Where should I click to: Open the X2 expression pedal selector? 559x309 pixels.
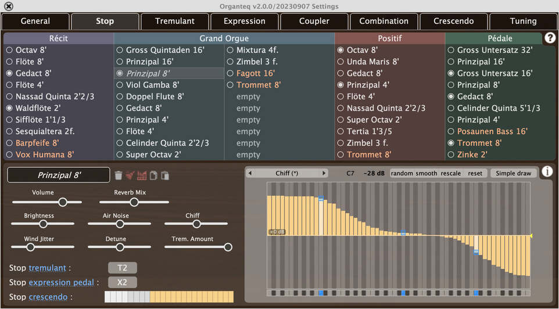click(x=122, y=282)
